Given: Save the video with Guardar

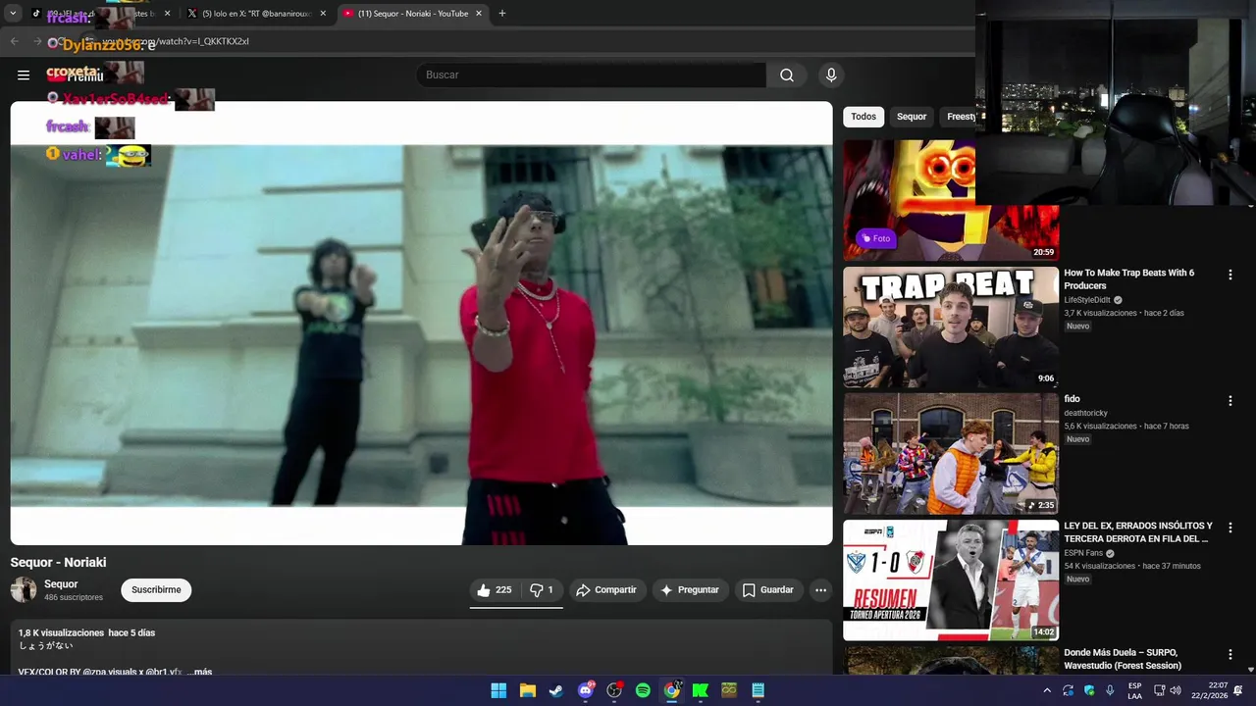Looking at the screenshot, I should coord(768,590).
